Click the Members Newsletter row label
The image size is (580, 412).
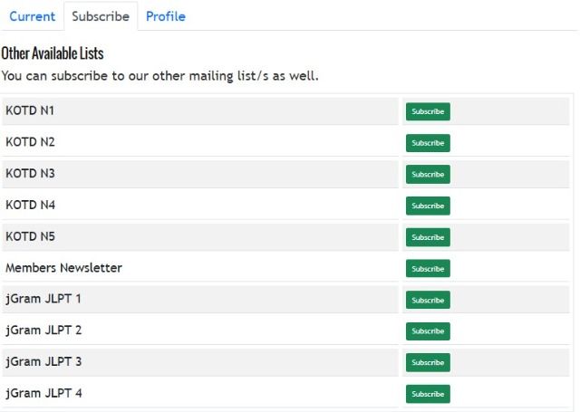63,267
